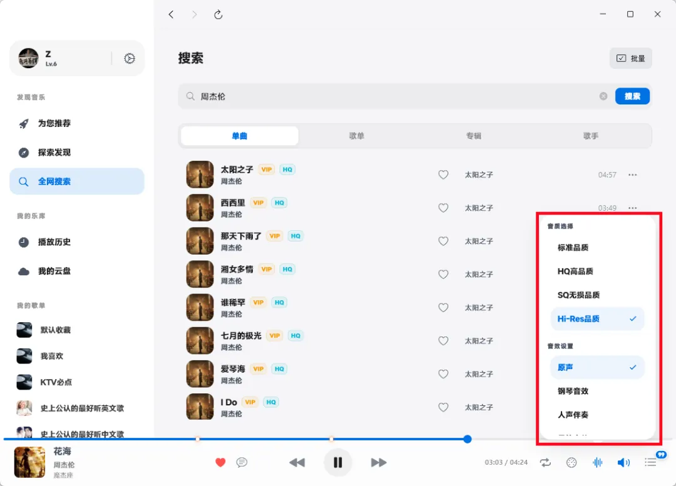Image resolution: width=676 pixels, height=486 pixels.
Task: Select 标准品质 audio quality
Action: pyautogui.click(x=597, y=248)
